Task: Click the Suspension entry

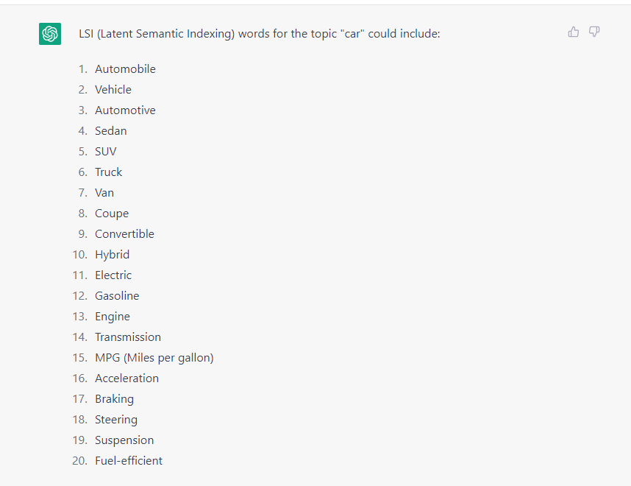Action: pos(124,440)
